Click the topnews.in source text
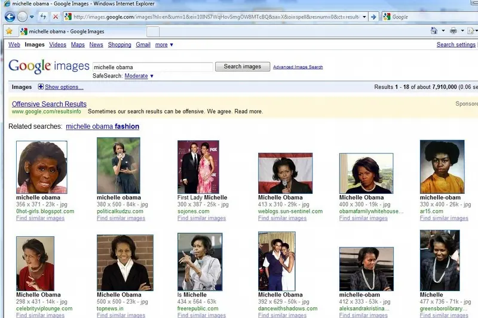Image resolution: width=478 pixels, height=318 pixels. pos(110,308)
